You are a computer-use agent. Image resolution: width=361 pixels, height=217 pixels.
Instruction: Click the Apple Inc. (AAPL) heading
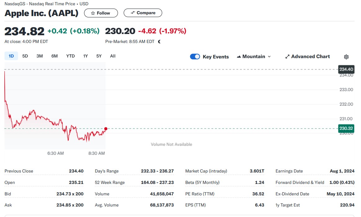pyautogui.click(x=42, y=13)
